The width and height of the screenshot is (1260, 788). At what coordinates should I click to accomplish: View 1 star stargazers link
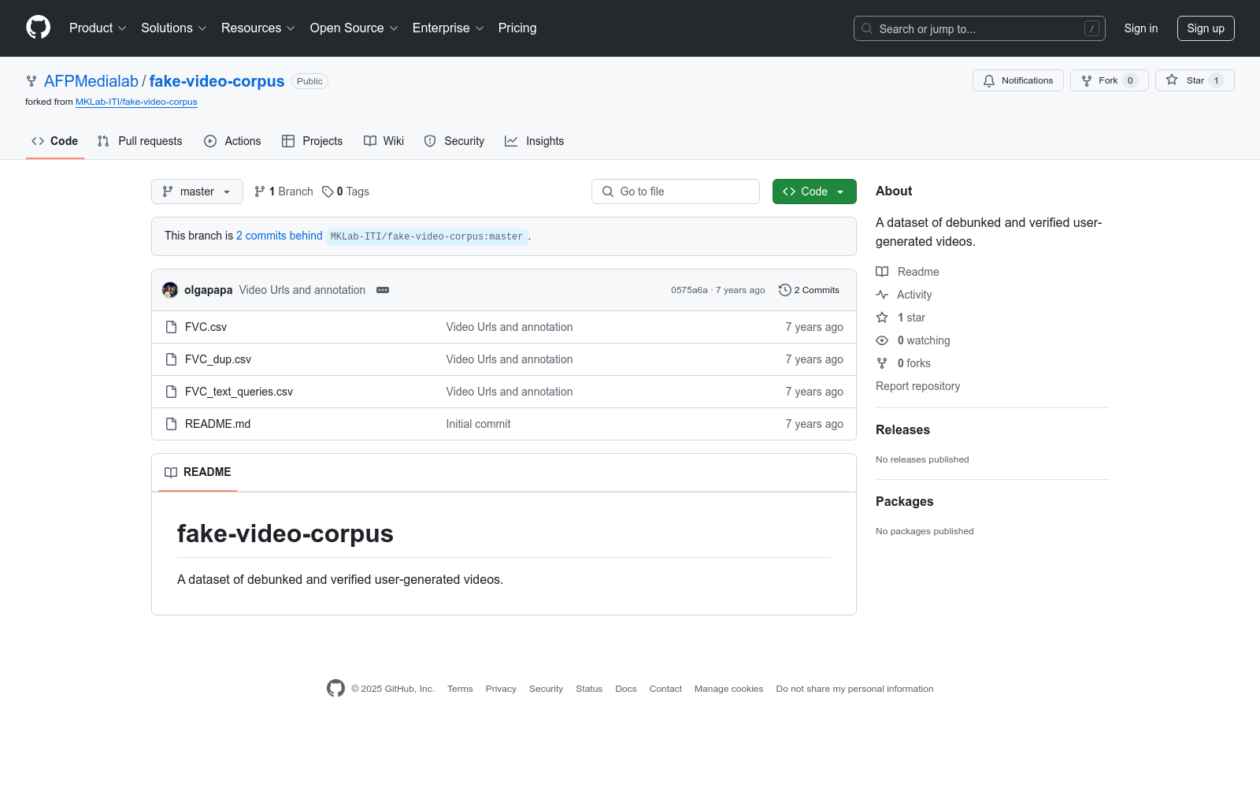coord(901,318)
